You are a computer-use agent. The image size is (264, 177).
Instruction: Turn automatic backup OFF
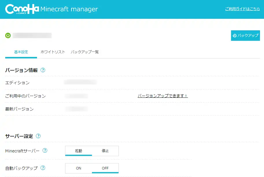coord(105,168)
